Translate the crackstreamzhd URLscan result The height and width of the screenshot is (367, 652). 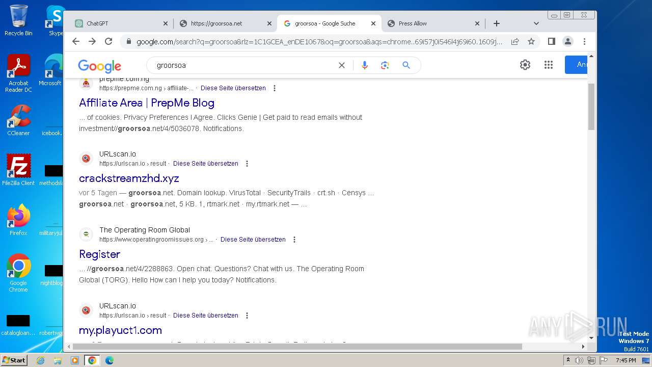point(206,164)
